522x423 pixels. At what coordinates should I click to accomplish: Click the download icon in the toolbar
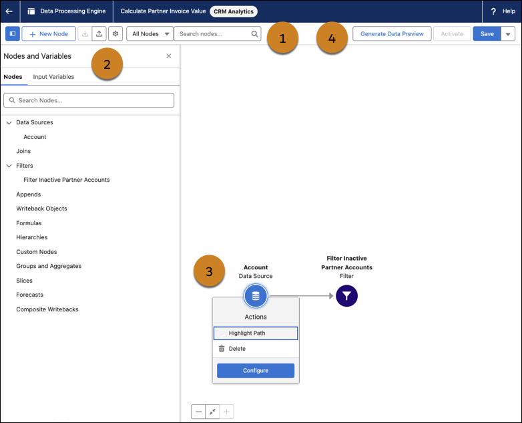tap(85, 33)
